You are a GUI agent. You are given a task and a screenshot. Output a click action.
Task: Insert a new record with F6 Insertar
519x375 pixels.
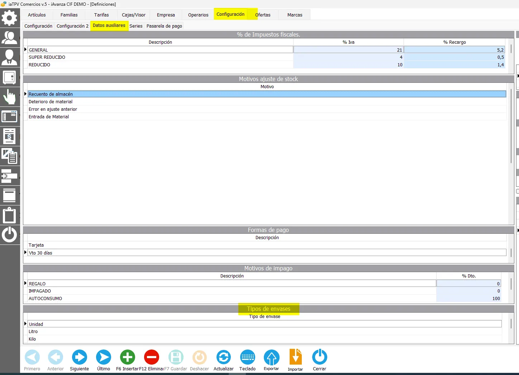click(x=127, y=360)
